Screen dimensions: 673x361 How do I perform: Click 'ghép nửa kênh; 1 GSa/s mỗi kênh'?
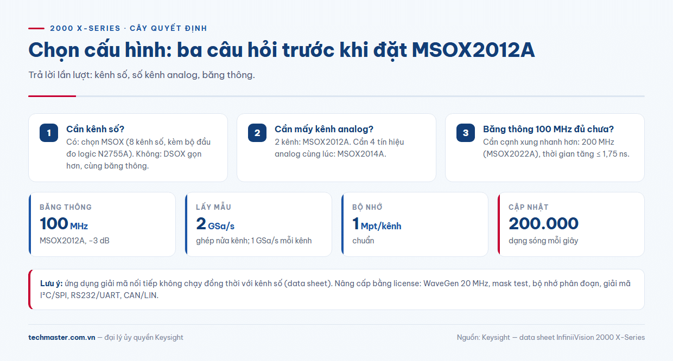point(254,241)
